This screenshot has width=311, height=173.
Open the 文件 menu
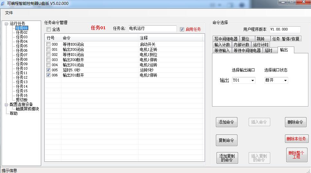pyautogui.click(x=9, y=13)
